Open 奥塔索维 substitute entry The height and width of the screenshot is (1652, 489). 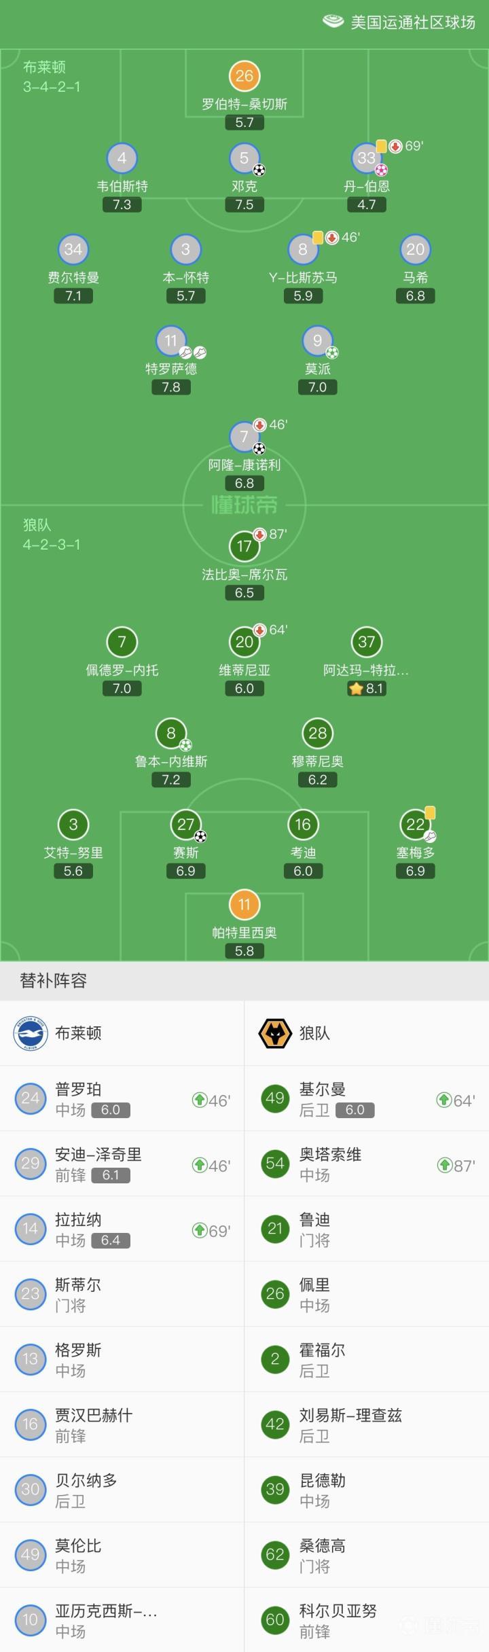(x=367, y=1164)
